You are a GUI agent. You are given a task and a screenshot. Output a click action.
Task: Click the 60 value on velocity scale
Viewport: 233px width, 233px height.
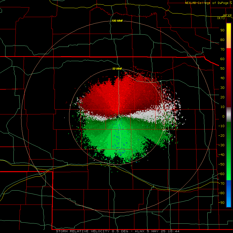click(x=222, y=59)
